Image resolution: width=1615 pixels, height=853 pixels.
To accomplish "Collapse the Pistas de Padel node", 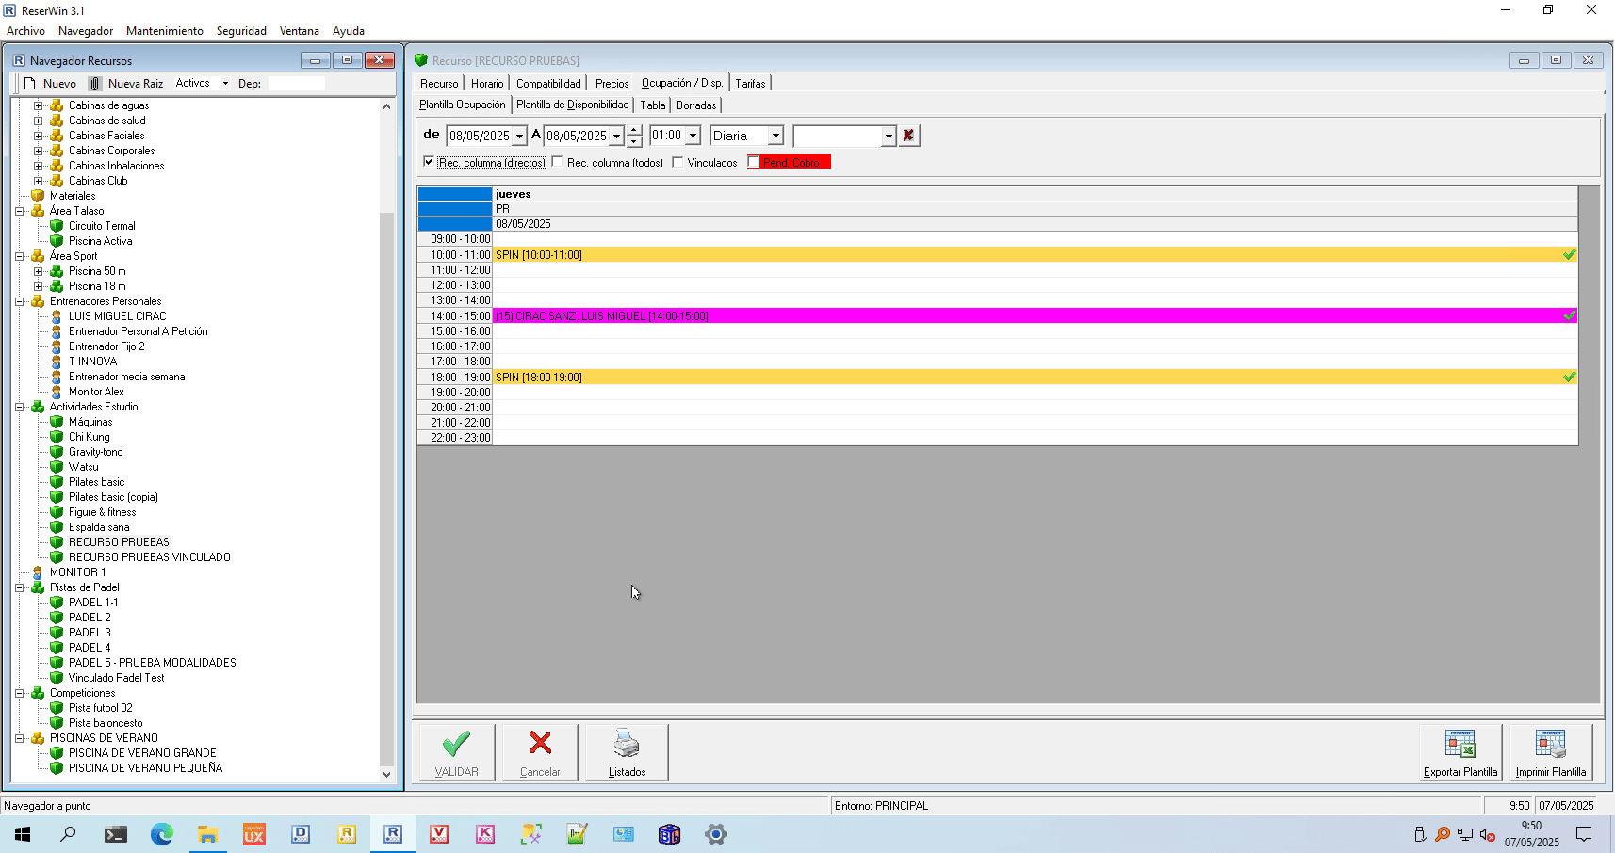I will point(19,587).
